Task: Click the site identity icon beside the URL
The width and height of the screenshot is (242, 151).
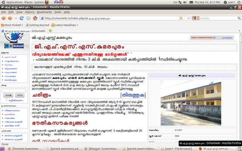Action: coord(42,18)
